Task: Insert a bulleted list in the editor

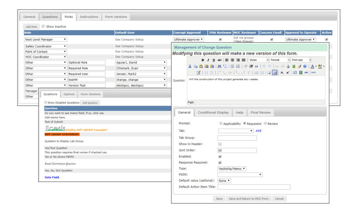Action: pyautogui.click(x=233, y=66)
